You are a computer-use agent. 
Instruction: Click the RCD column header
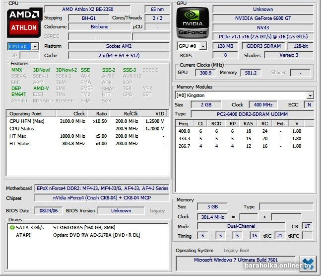point(216,123)
